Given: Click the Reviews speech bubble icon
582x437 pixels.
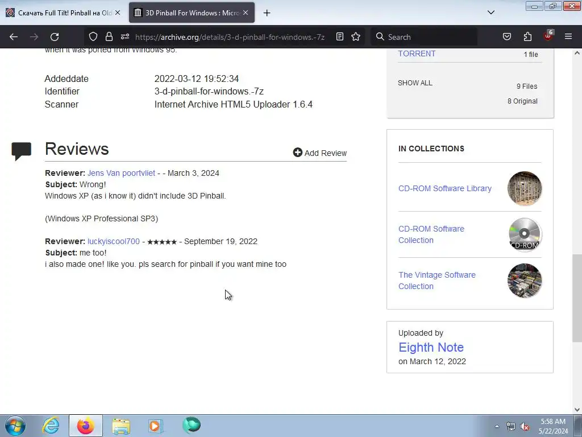Looking at the screenshot, I should point(21,151).
